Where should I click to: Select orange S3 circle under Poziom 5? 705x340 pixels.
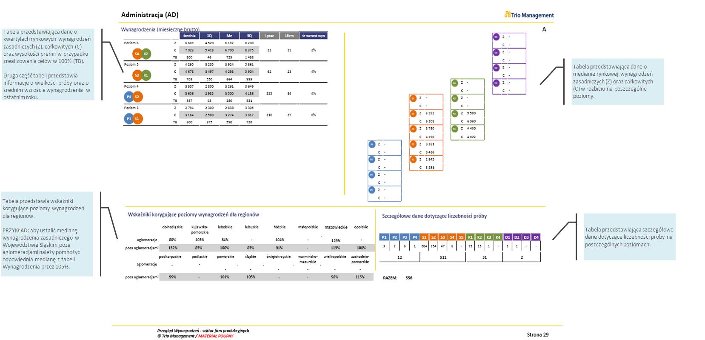(x=137, y=75)
